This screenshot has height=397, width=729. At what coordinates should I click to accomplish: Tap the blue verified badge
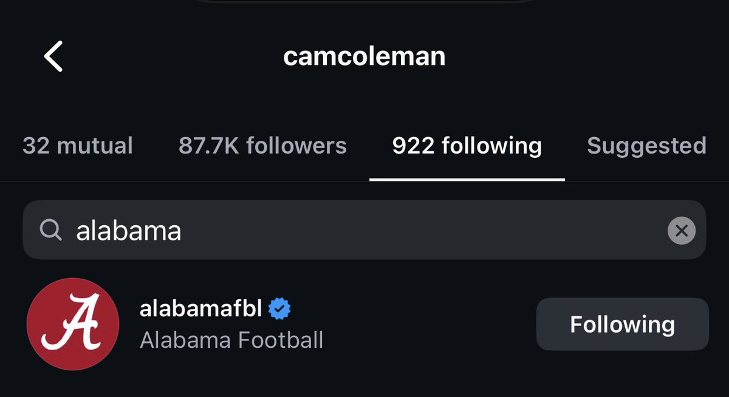point(279,309)
